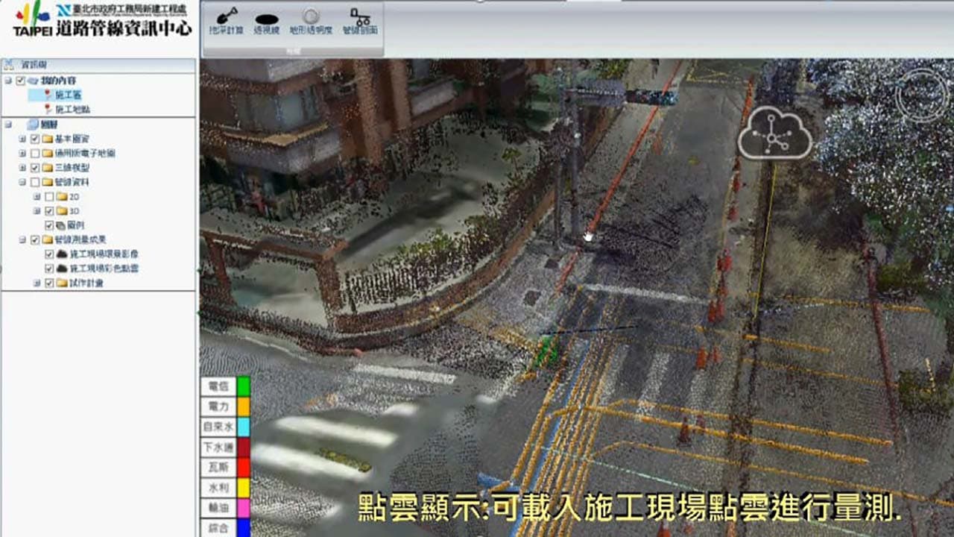Toggle the 三維模型 layer checkbox
Viewport: 954px width, 537px height.
(x=35, y=168)
